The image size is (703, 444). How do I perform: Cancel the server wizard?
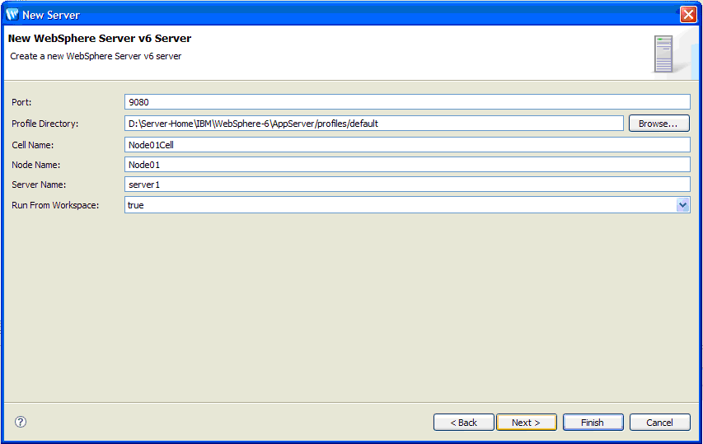tap(659, 422)
